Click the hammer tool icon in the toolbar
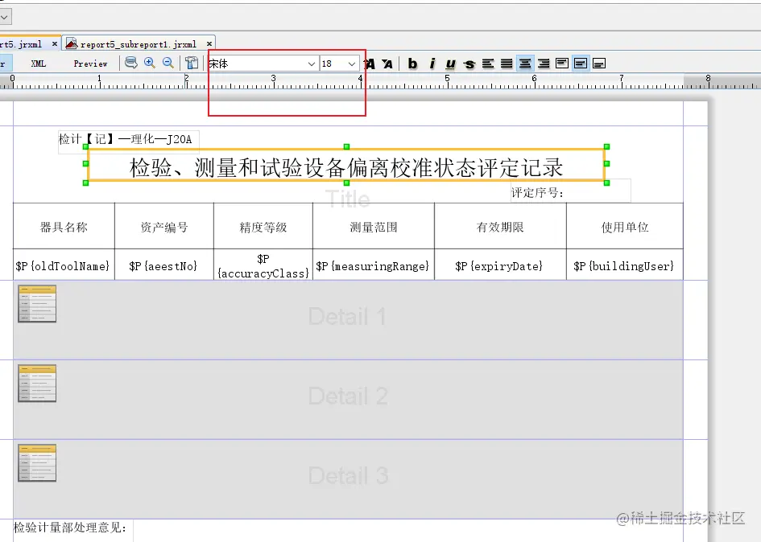761x542 pixels. [191, 64]
